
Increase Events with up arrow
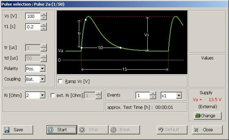[x=153, y=94]
